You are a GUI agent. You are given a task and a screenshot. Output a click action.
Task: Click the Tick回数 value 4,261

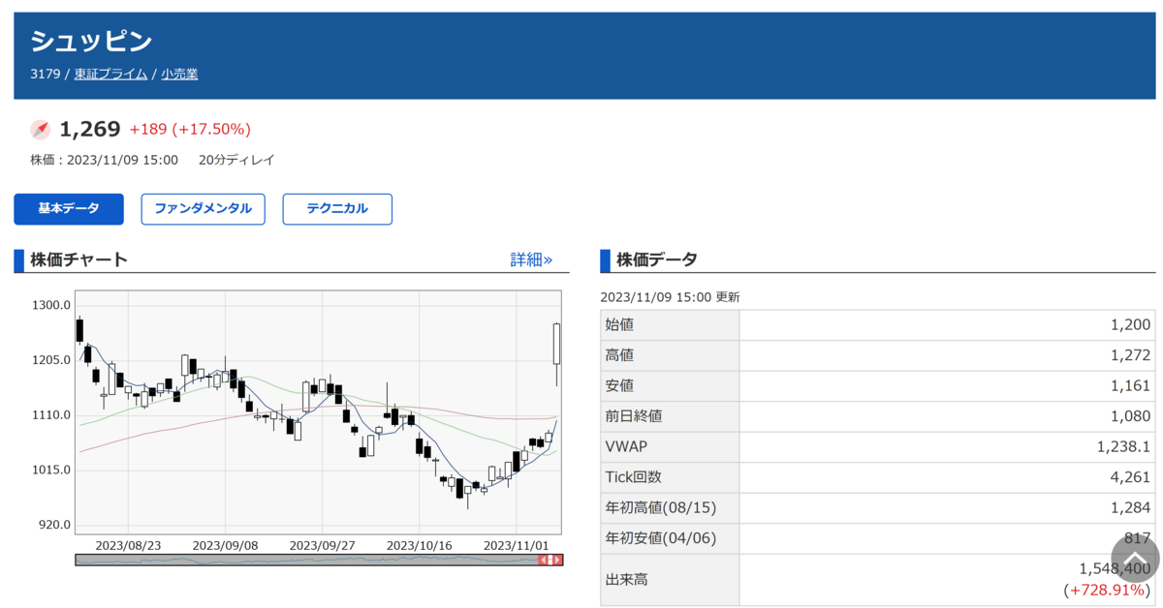1131,477
